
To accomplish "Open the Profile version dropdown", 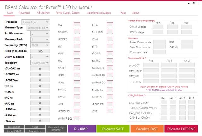I will click(40, 34).
